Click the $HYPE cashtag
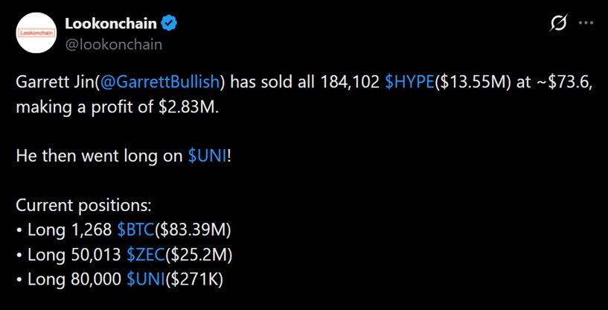This screenshot has height=310, width=608. pos(410,83)
